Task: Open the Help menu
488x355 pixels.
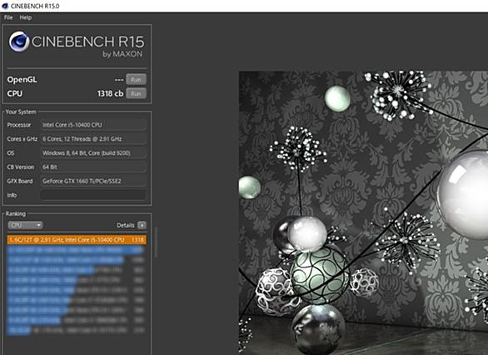Action: pyautogui.click(x=26, y=17)
